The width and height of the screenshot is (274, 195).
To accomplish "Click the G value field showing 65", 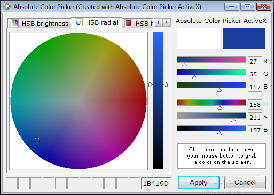I will tap(255, 74).
